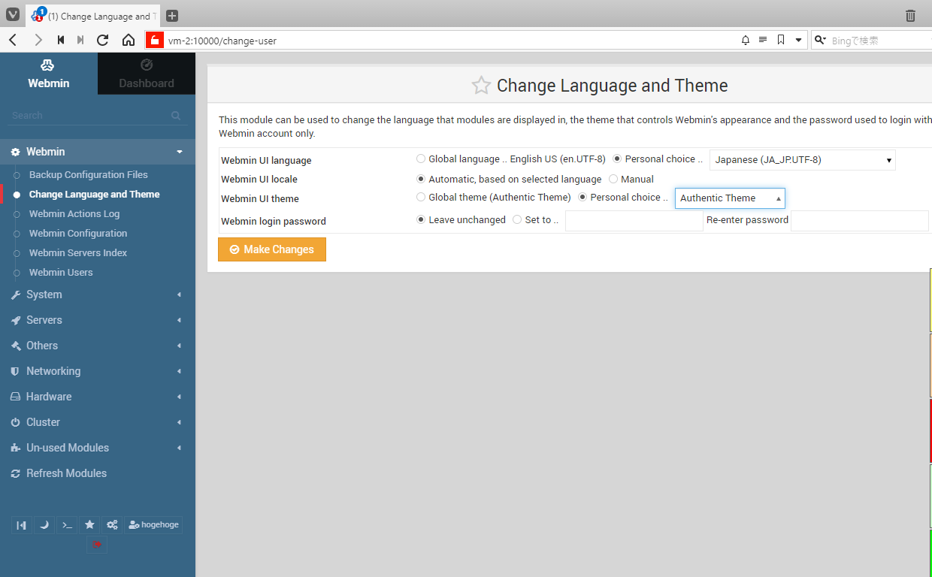Open the address bar history dropdown arrow

[798, 41]
